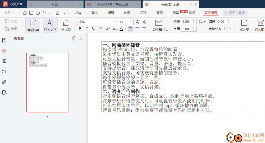Choose the 插入文字 insert text tool

point(50,25)
